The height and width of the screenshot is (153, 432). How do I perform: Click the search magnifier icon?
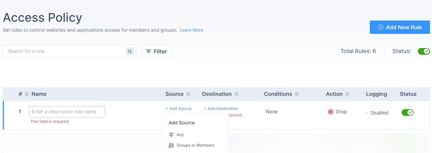tap(130, 51)
